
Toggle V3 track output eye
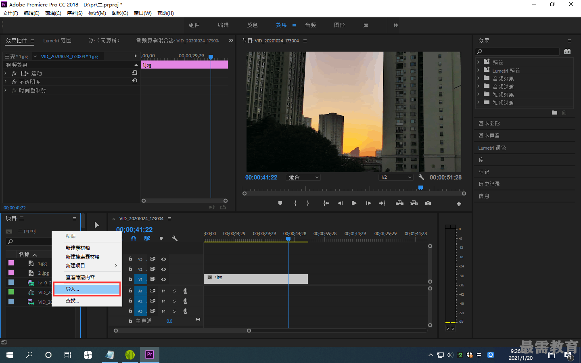point(164,259)
